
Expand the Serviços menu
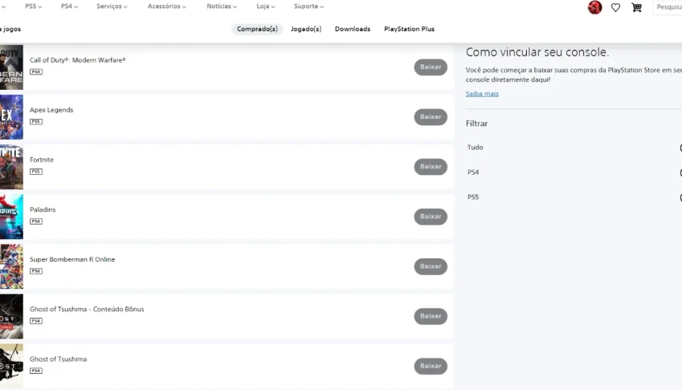click(x=112, y=6)
